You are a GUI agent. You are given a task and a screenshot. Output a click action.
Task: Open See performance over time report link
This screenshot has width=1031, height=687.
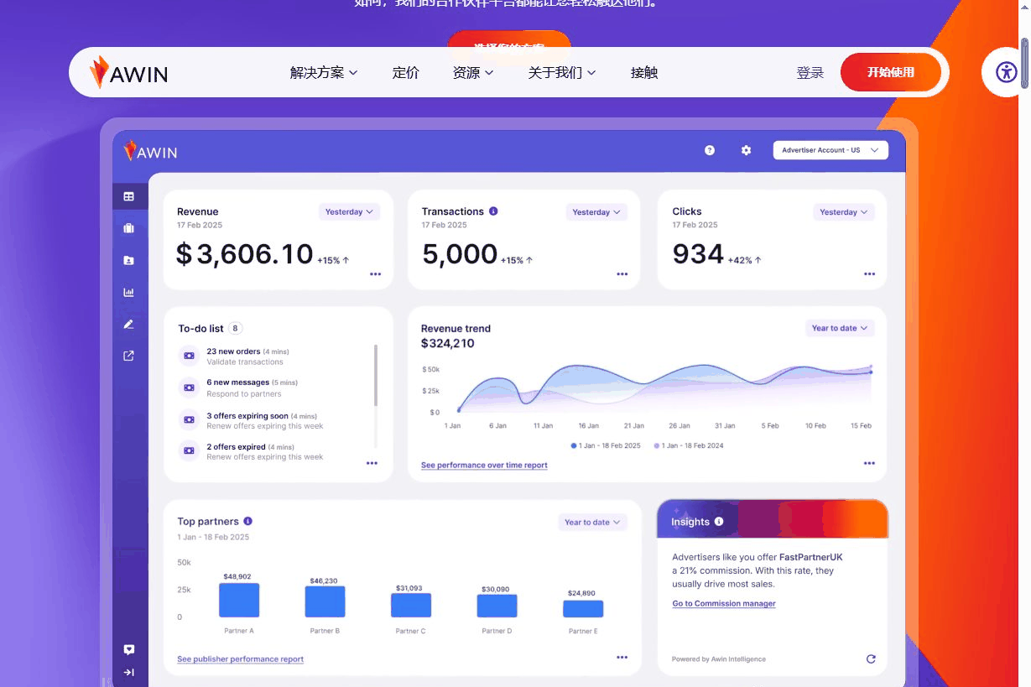coord(484,465)
